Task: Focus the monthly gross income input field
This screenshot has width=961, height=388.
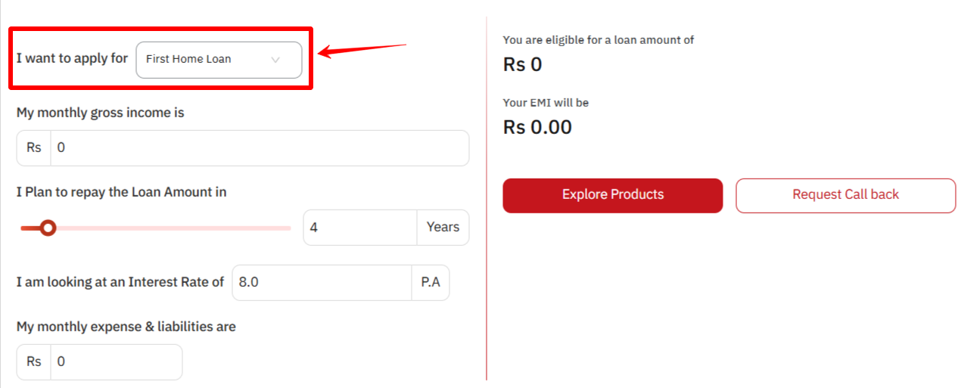Action: (259, 148)
